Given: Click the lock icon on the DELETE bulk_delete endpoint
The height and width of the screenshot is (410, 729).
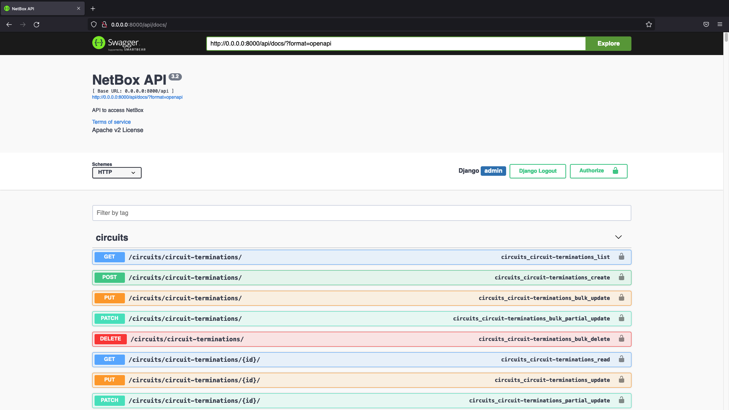Looking at the screenshot, I should tap(622, 339).
